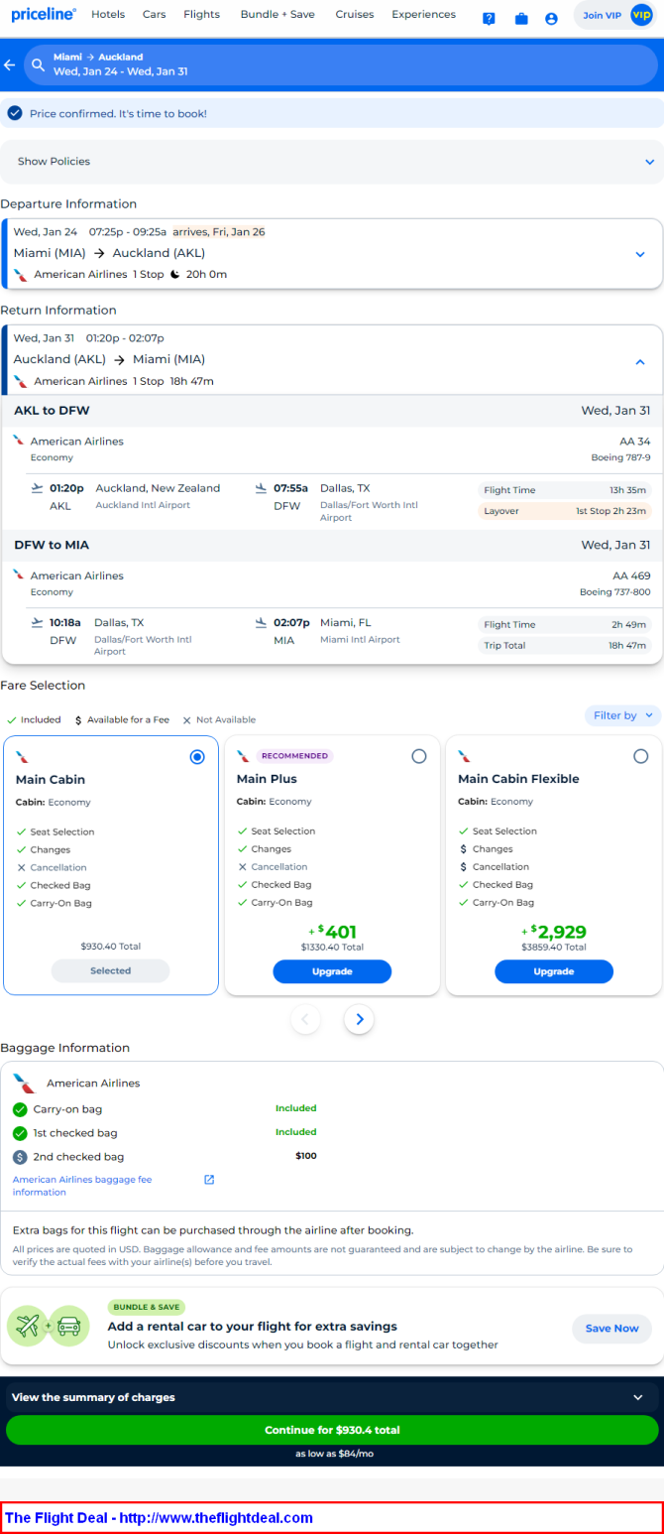
Task: Click external link icon for baggage fees
Action: [209, 1180]
